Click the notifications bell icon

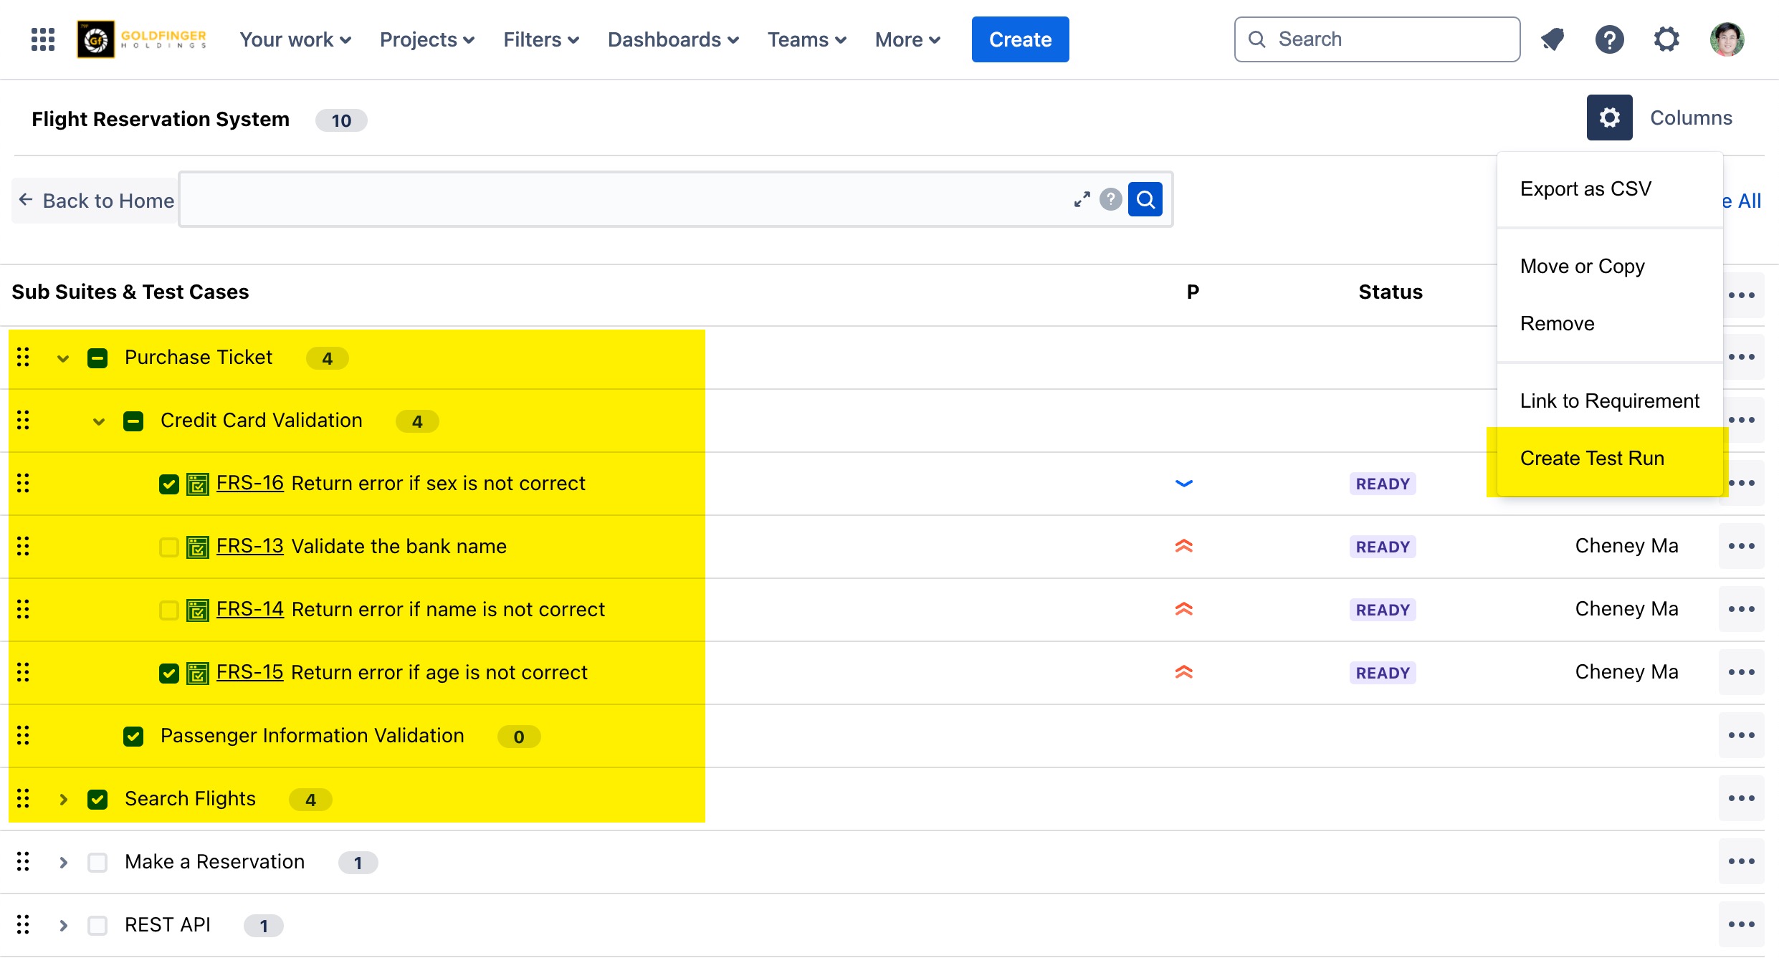point(1553,39)
